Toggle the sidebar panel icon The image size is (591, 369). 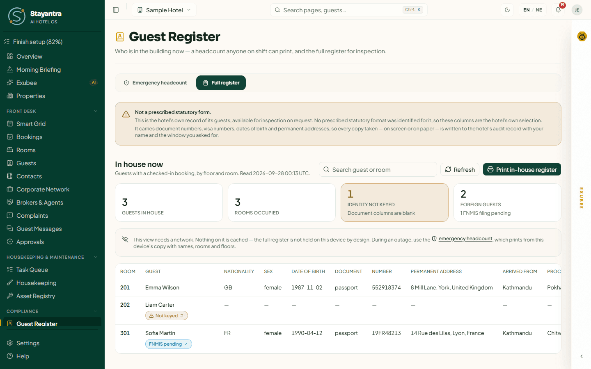click(x=116, y=10)
